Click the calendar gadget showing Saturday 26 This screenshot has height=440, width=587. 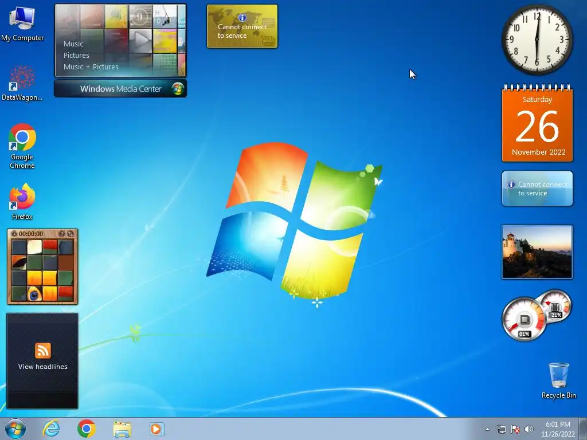pyautogui.click(x=537, y=124)
